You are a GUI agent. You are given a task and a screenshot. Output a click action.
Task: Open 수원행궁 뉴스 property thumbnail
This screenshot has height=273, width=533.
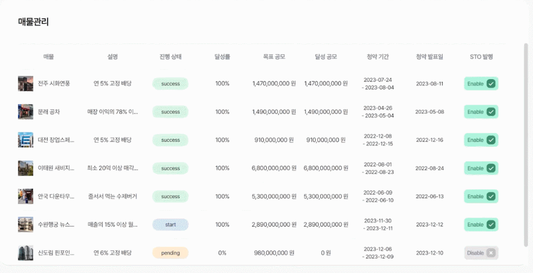(26, 225)
